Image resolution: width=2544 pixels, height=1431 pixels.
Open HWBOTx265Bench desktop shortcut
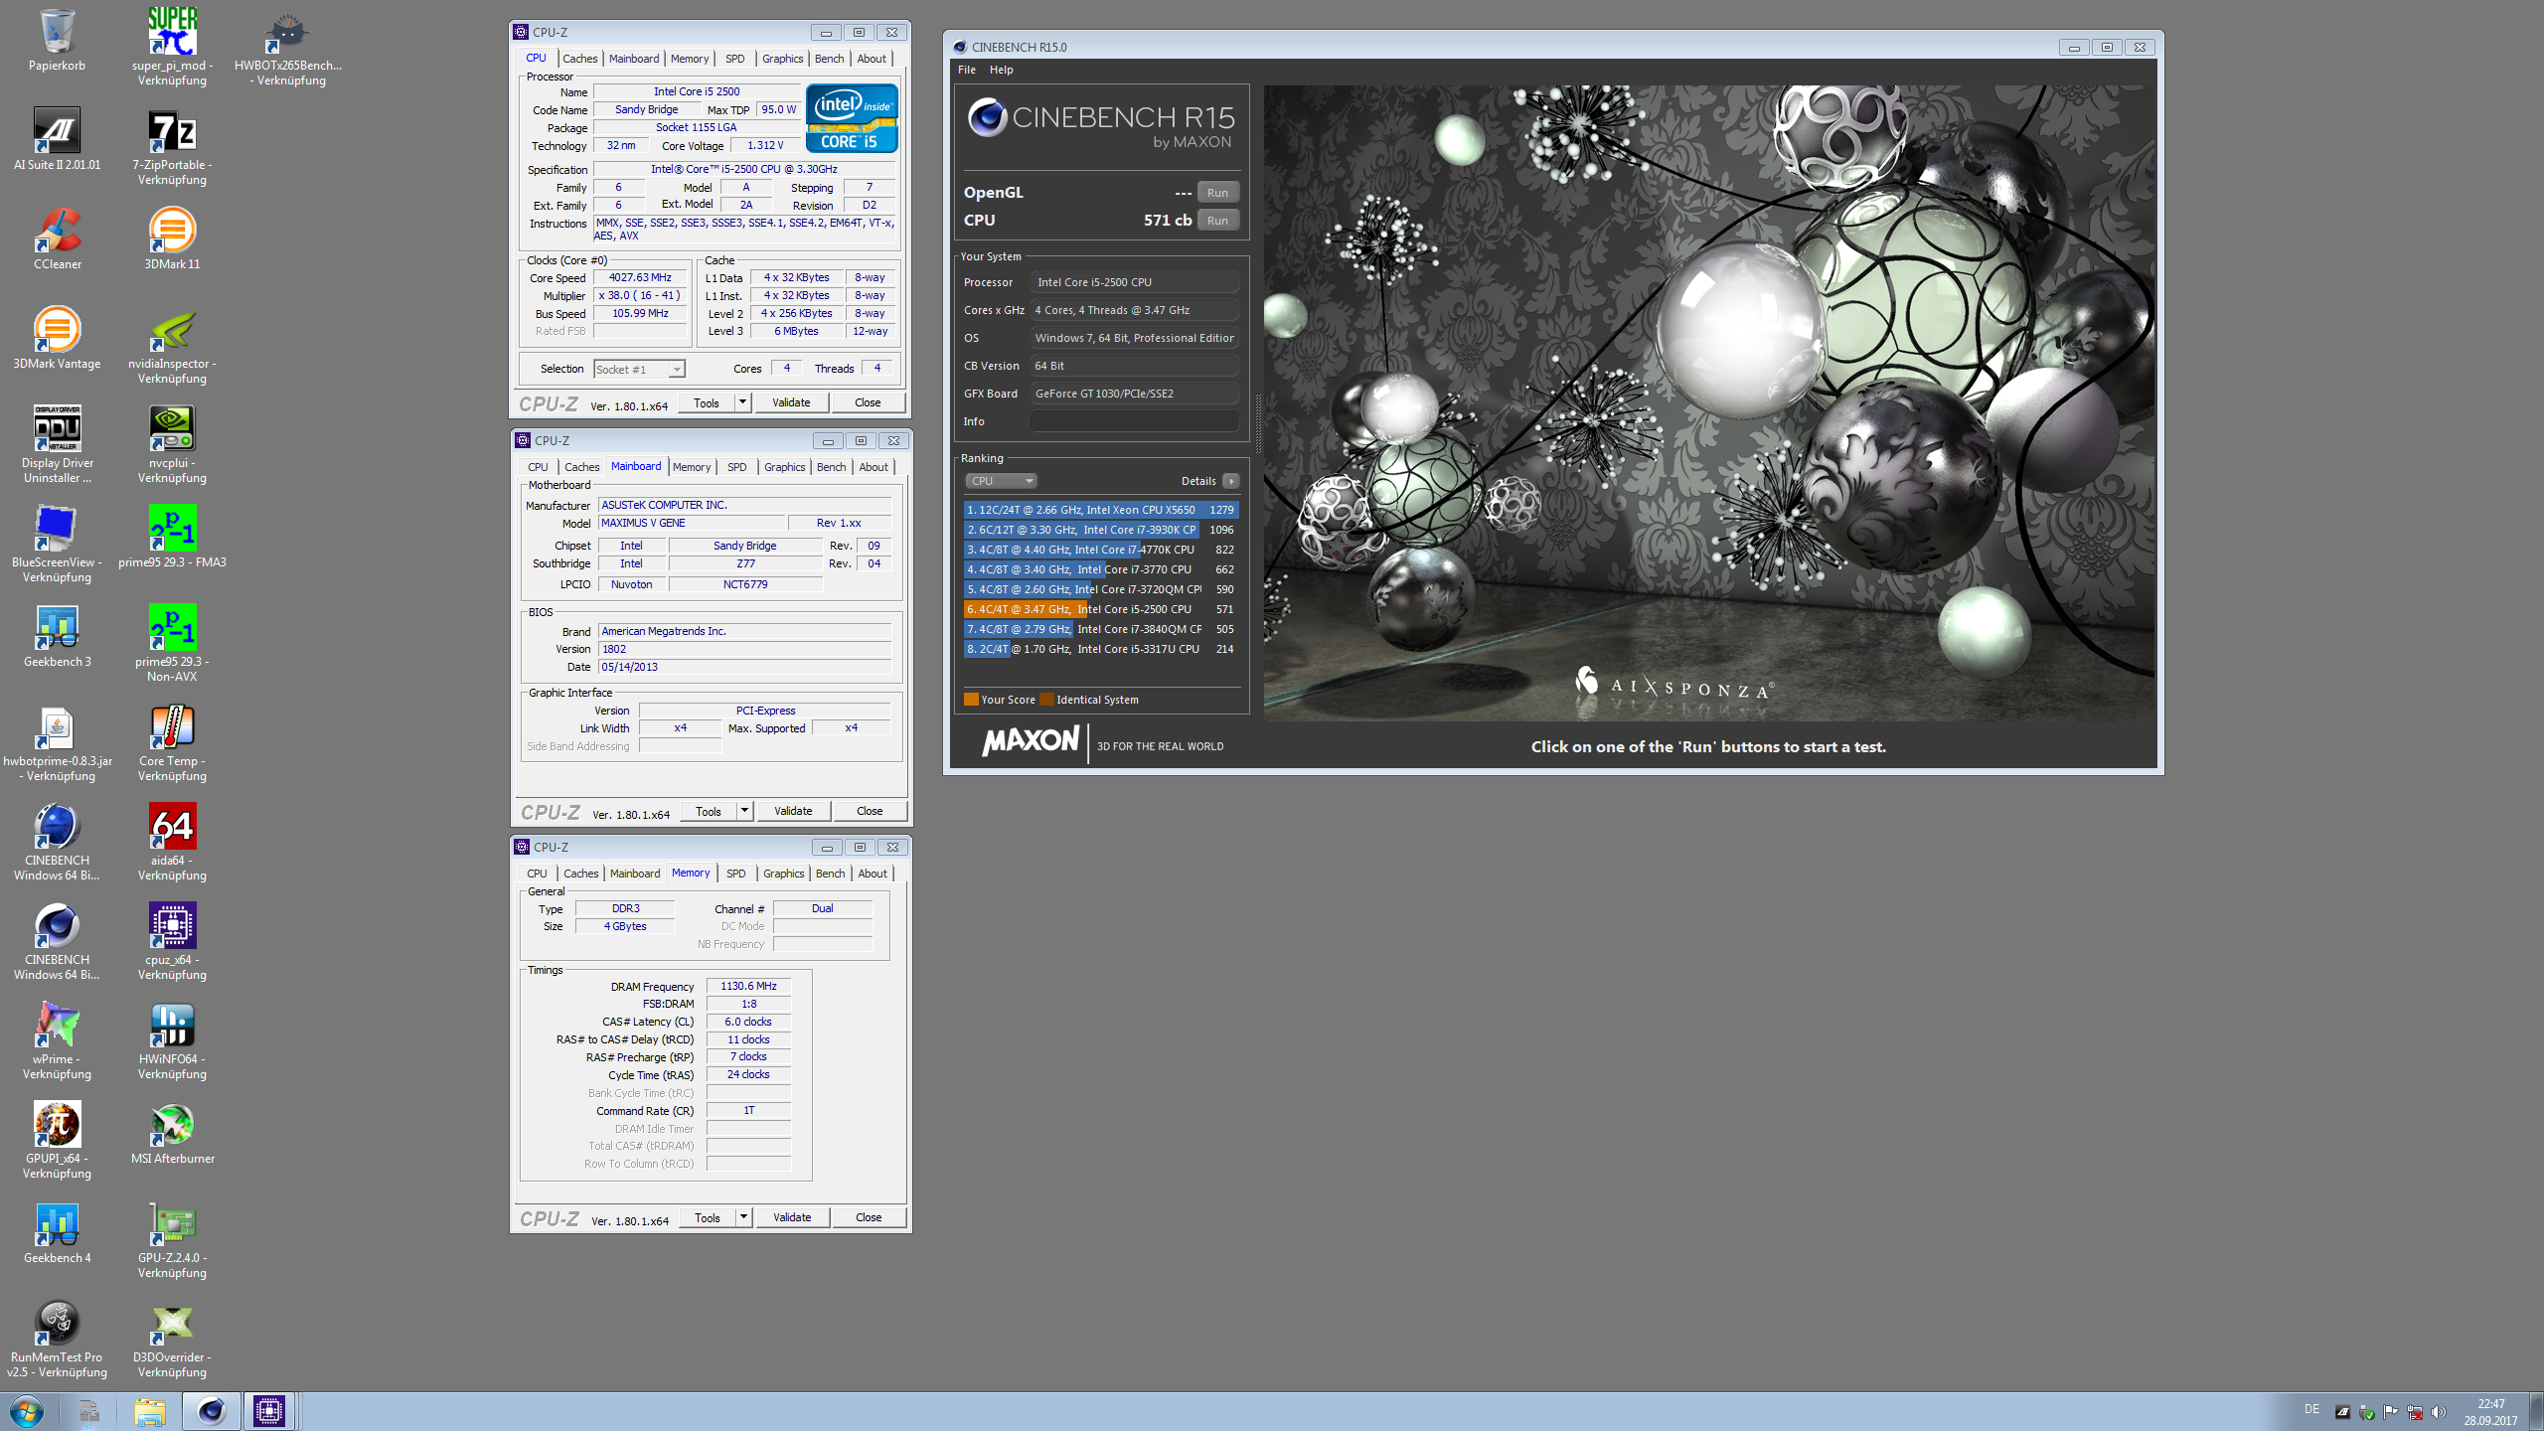tap(288, 45)
